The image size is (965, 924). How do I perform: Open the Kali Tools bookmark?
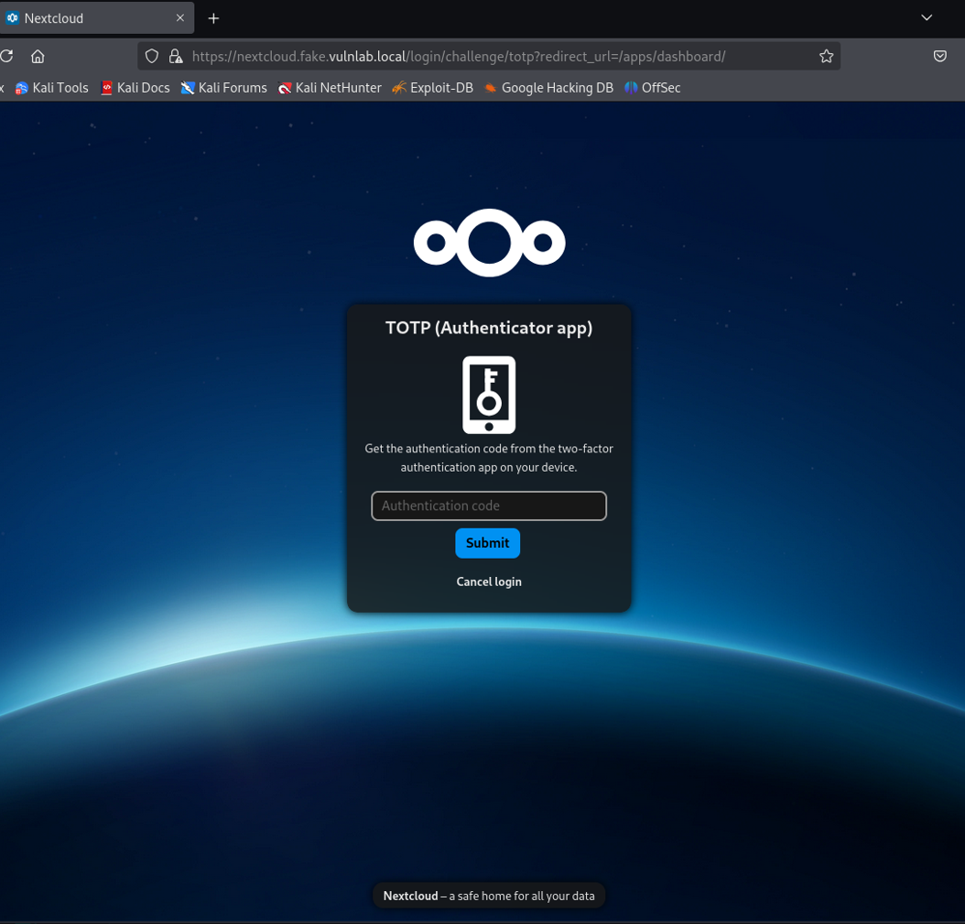[x=51, y=88]
